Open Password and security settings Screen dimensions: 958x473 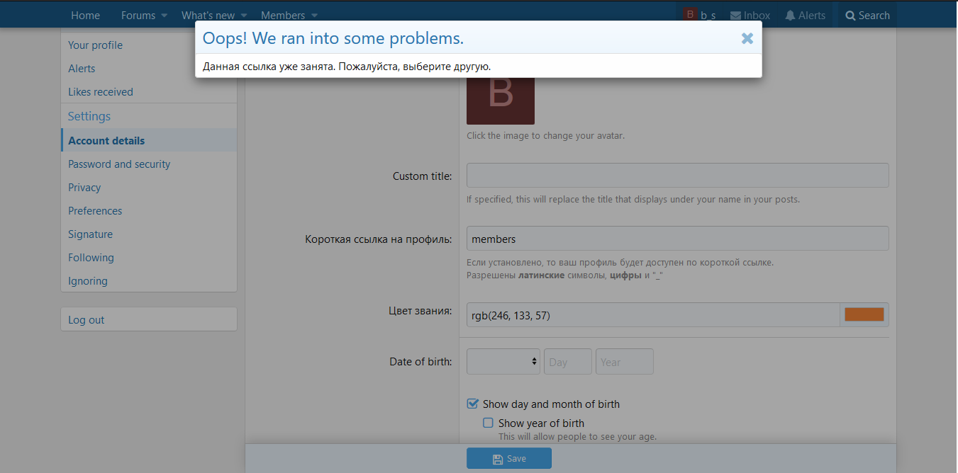point(119,164)
